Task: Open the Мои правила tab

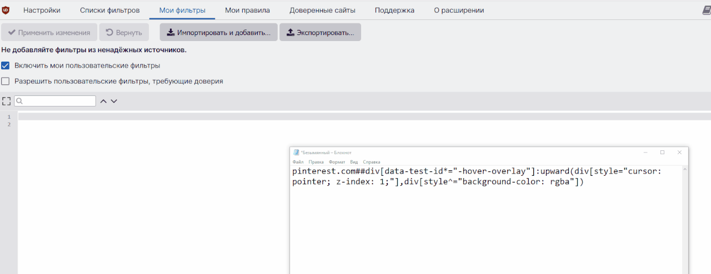Action: [247, 10]
